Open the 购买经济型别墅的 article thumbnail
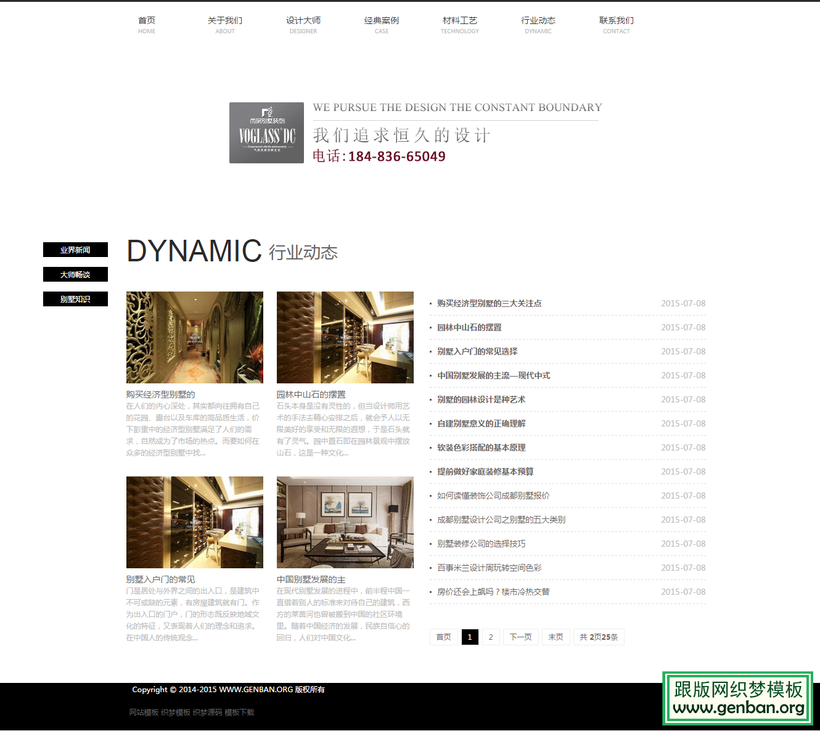The height and width of the screenshot is (731, 820). pyautogui.click(x=194, y=337)
